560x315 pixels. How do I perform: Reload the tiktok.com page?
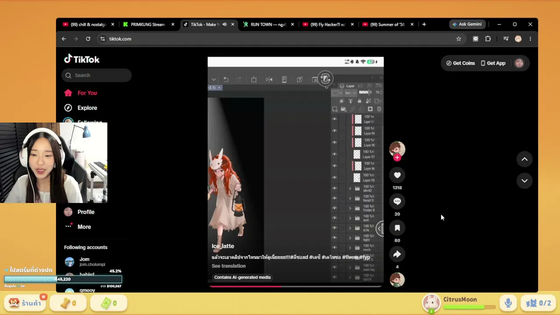coord(88,39)
